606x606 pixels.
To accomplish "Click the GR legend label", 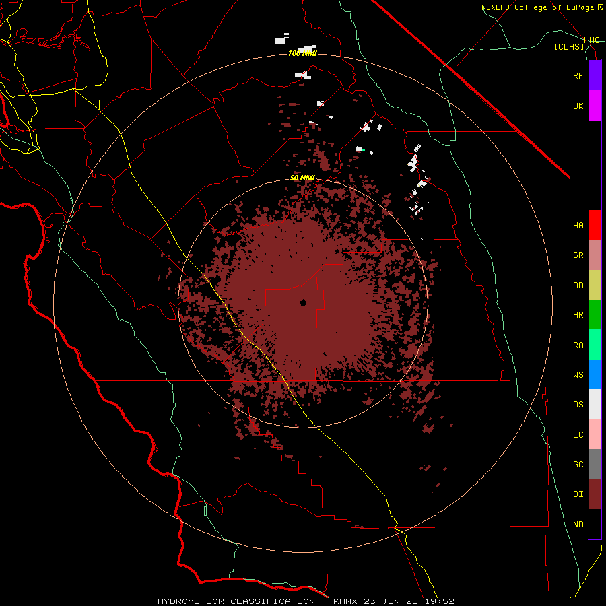I will click(578, 255).
